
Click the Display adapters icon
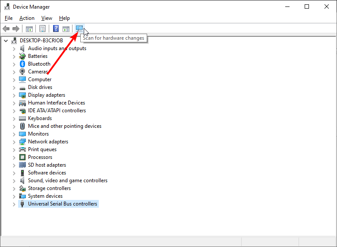(x=22, y=95)
